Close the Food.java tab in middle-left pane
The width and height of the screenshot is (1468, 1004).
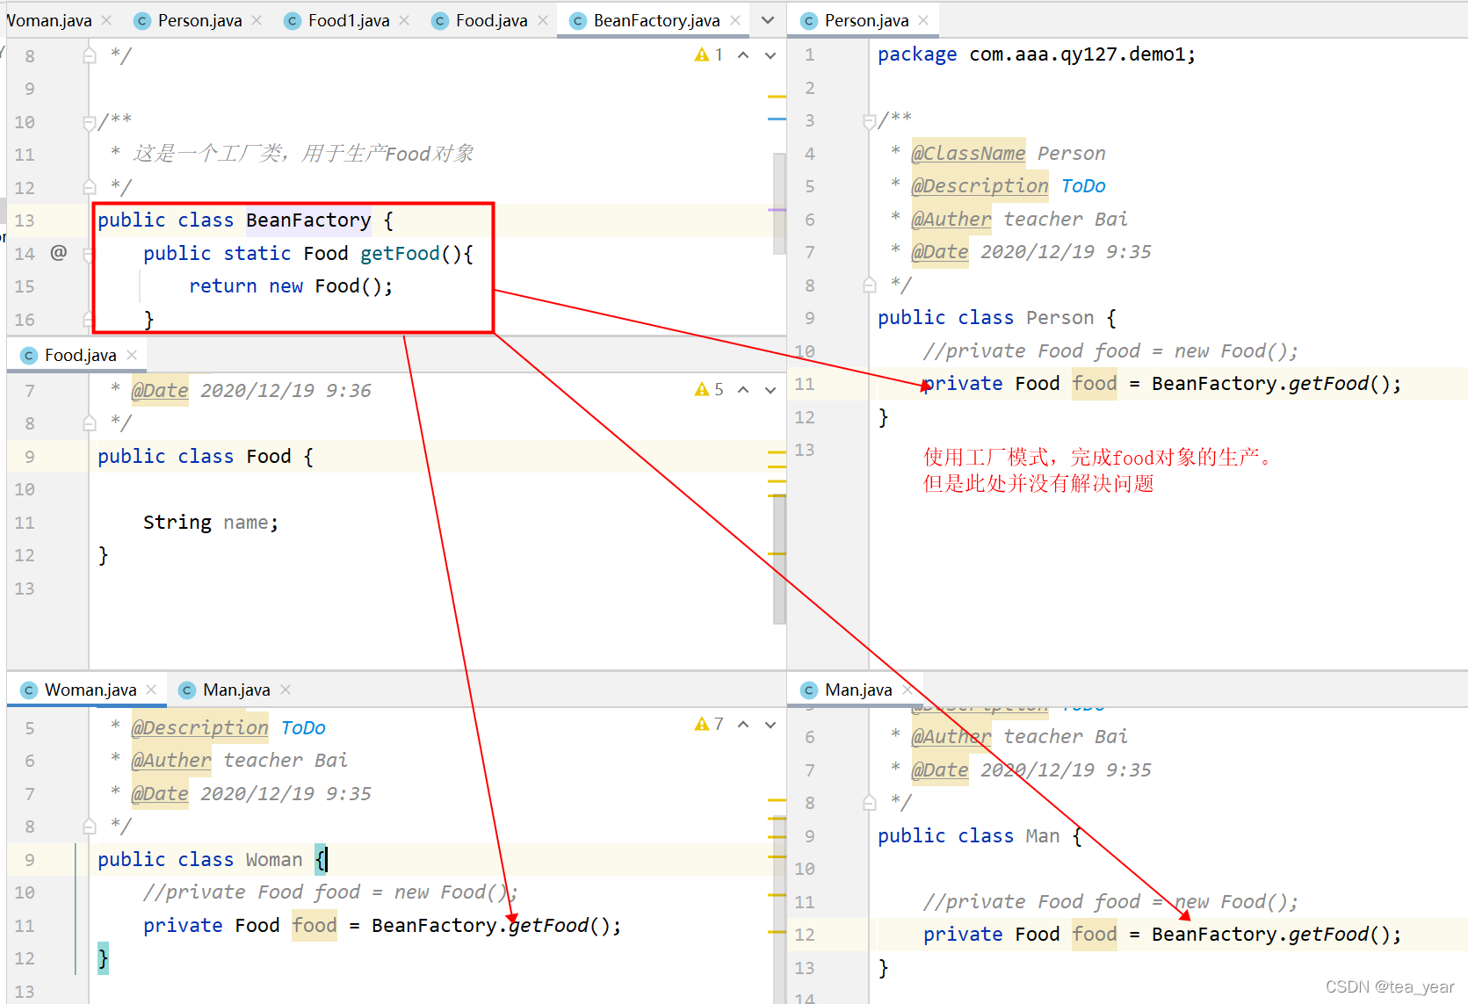point(132,355)
